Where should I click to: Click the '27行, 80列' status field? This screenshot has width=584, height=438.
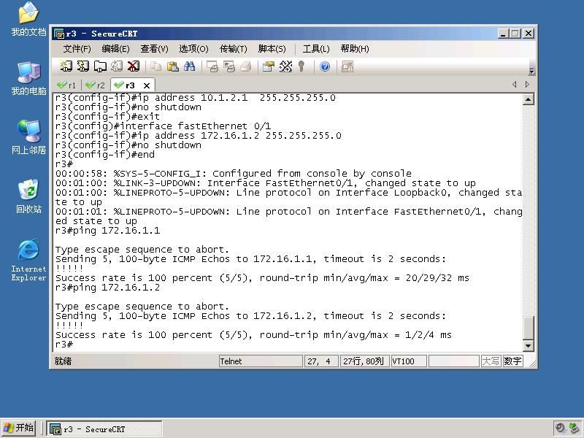(x=364, y=361)
